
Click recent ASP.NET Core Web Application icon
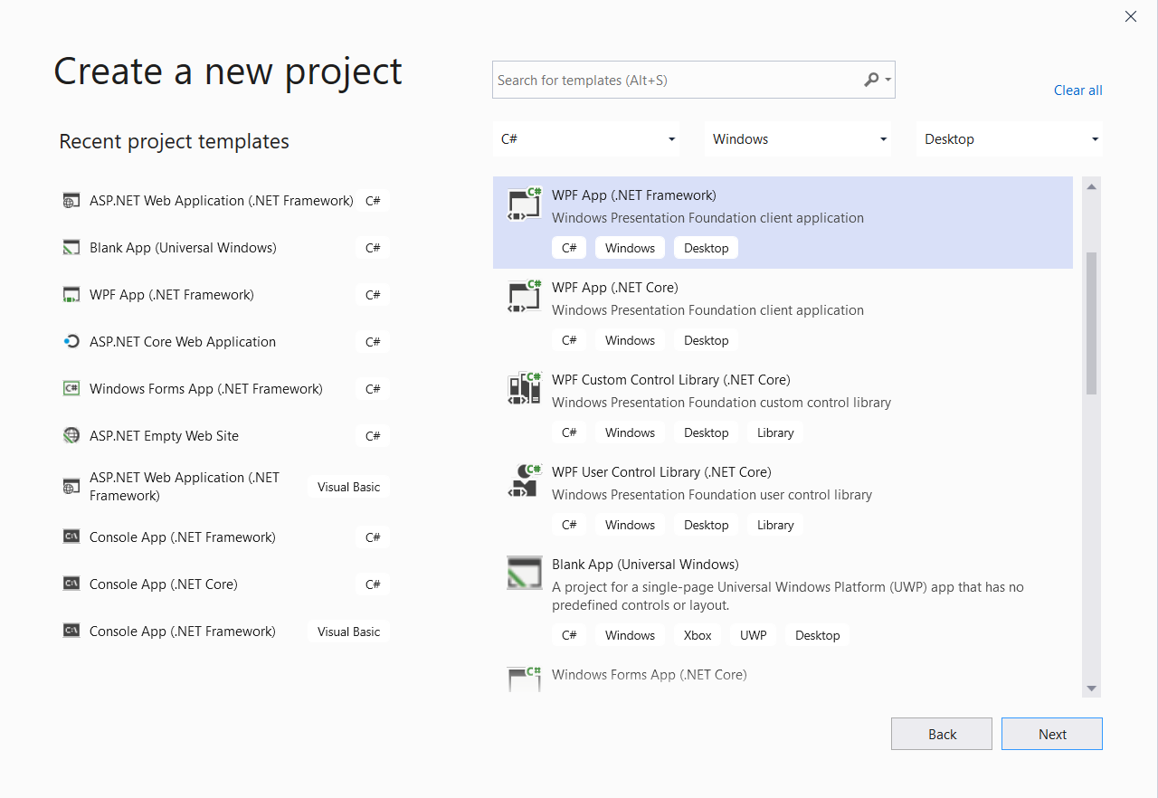71,342
